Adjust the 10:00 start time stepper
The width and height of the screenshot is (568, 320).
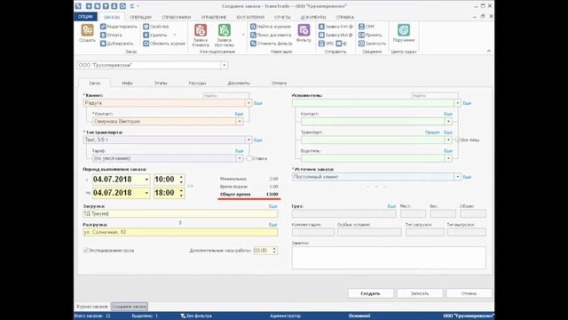[181, 180]
